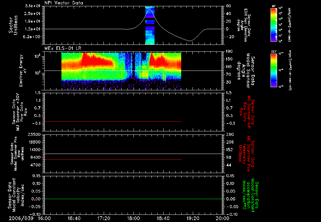Click the '2006/039' date label

(21, 218)
